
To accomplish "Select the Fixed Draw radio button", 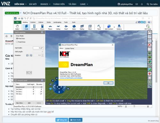I will coord(17,42).
